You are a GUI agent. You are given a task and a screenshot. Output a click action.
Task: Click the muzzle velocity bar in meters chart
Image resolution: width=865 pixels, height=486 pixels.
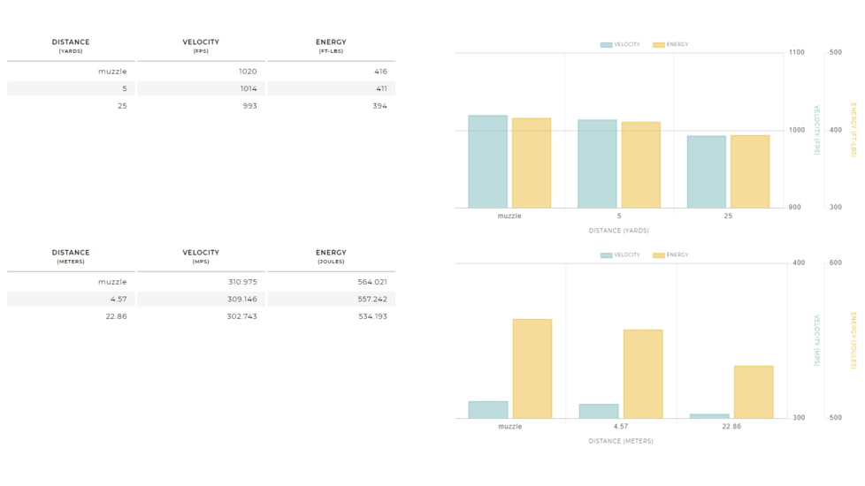tap(488, 410)
